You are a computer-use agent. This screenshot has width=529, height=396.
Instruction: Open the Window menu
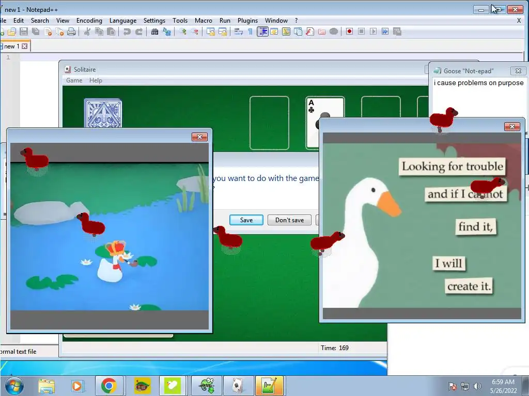tap(276, 21)
